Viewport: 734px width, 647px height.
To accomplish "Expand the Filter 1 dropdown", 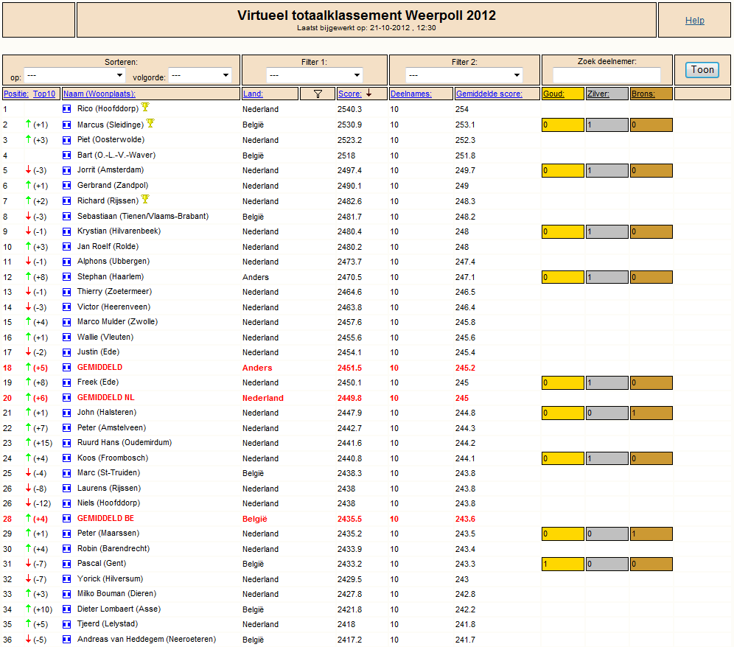I will point(315,75).
